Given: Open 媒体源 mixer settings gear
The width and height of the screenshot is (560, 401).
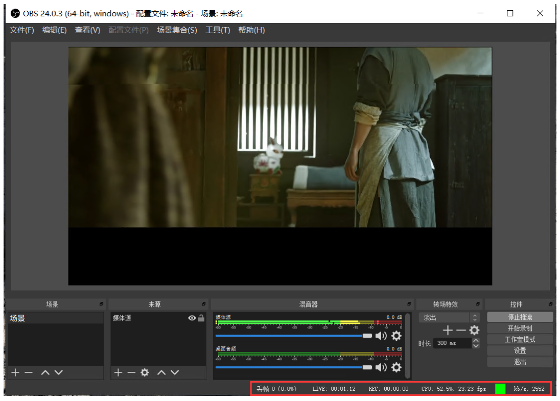Looking at the screenshot, I should pyautogui.click(x=396, y=336).
